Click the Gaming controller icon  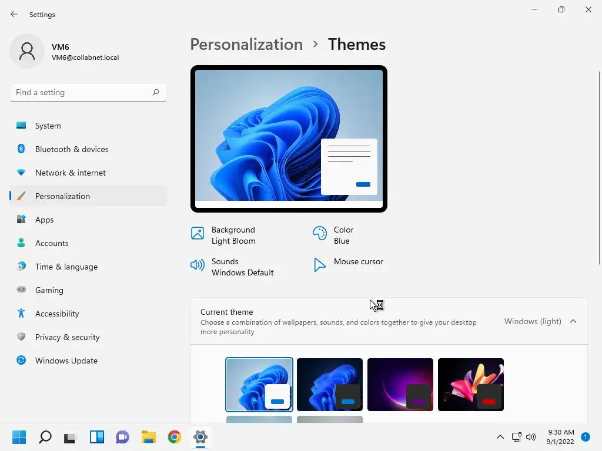[21, 290]
